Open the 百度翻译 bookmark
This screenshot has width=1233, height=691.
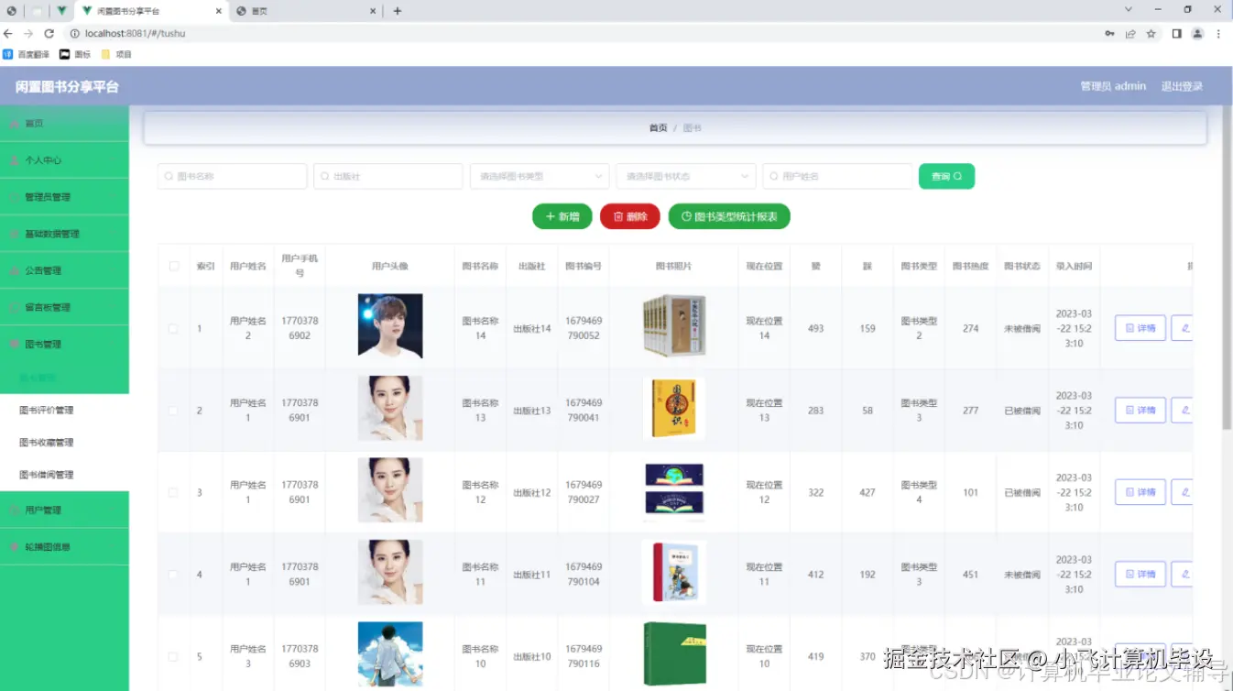tap(26, 54)
